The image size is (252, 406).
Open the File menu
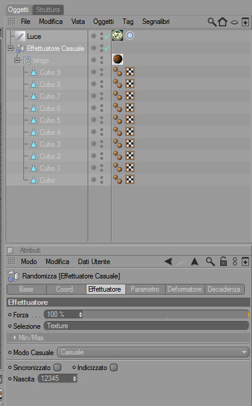point(25,22)
